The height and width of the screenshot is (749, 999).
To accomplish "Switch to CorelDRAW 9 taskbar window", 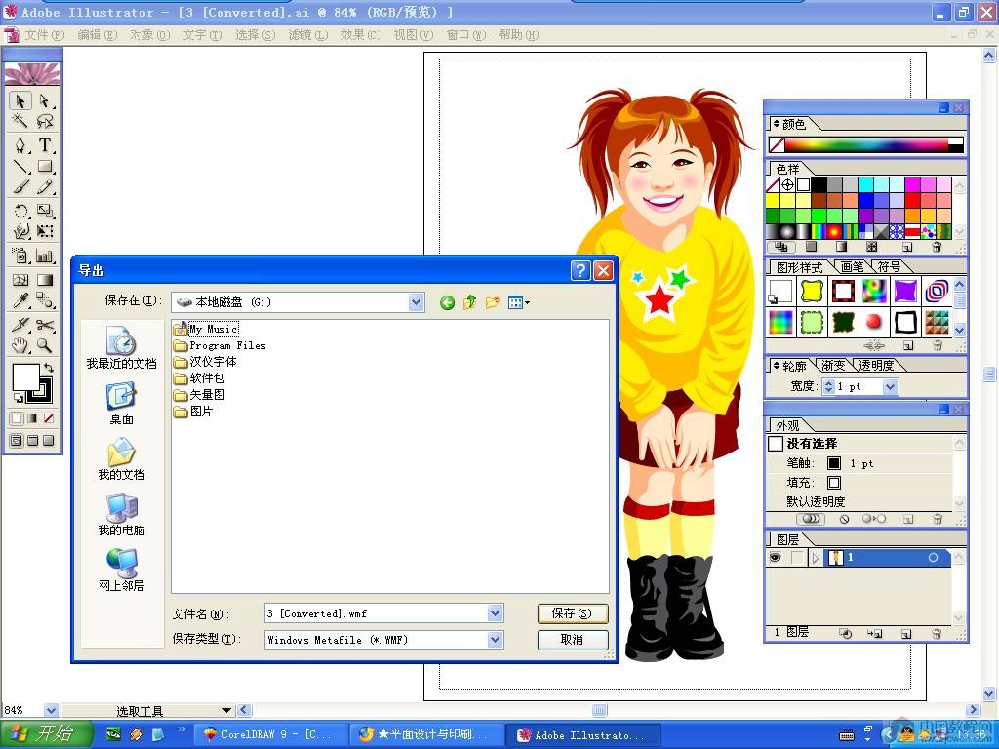I will [269, 734].
